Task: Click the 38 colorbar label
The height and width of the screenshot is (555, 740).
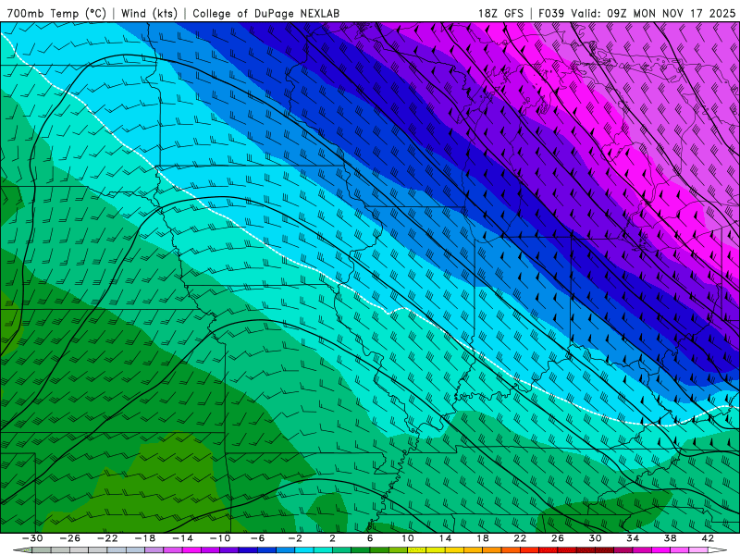Action: [x=670, y=538]
